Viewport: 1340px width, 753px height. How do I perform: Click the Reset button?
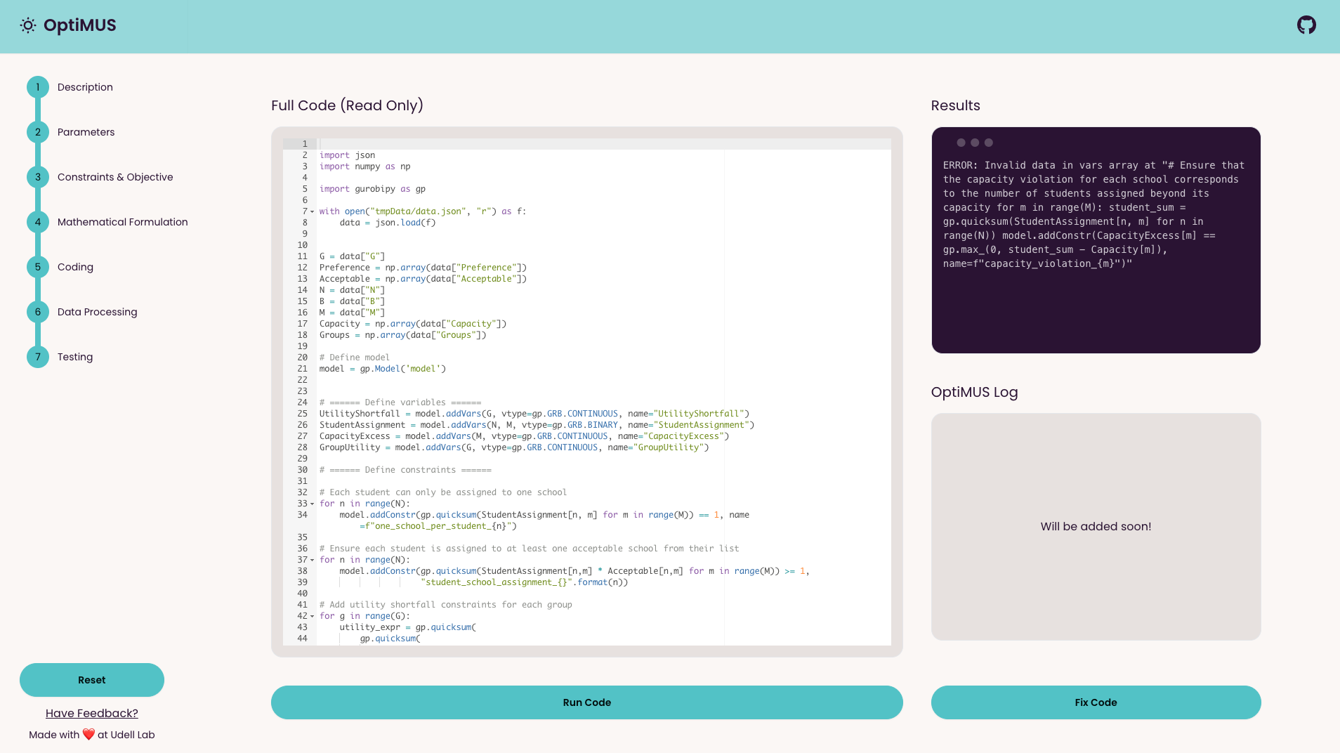92,680
